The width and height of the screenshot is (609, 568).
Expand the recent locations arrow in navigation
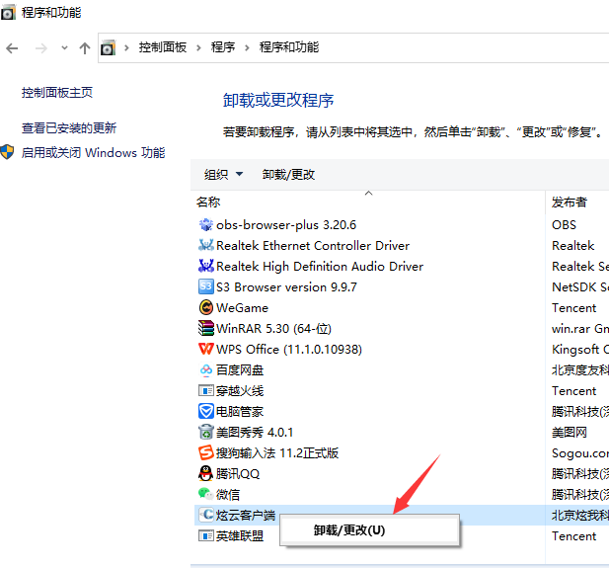click(x=64, y=47)
